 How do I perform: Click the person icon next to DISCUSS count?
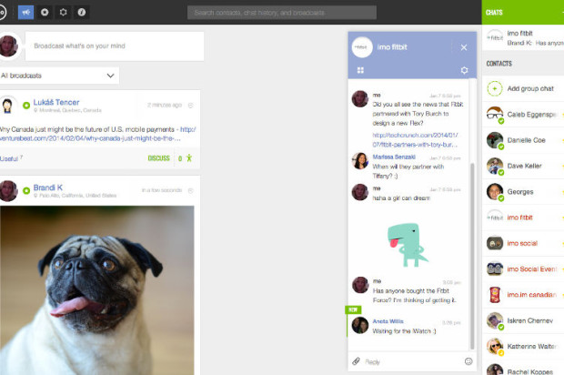point(189,158)
